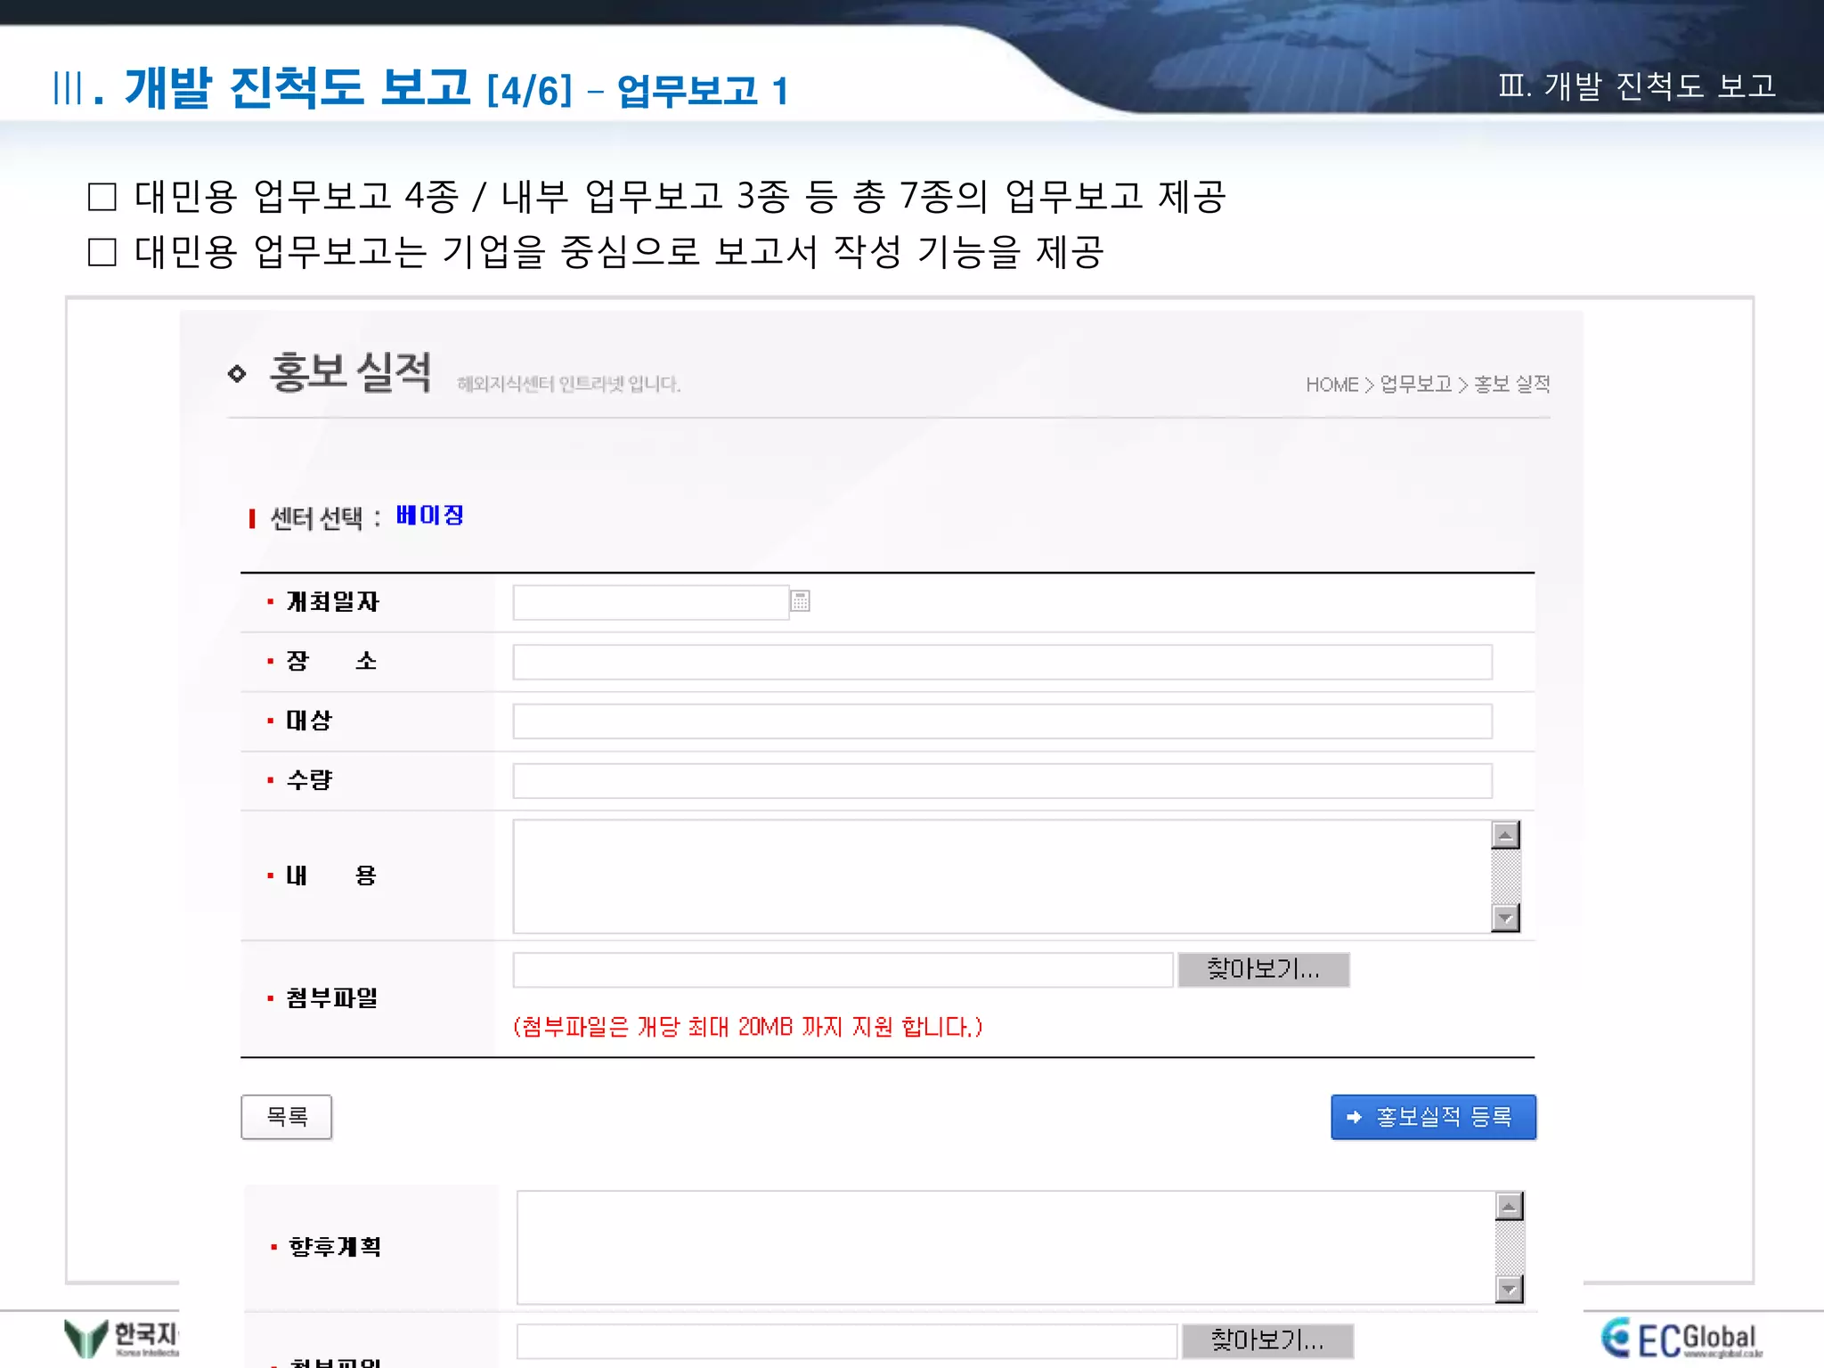Click inside the 향후계획 text area

(x=1006, y=1248)
